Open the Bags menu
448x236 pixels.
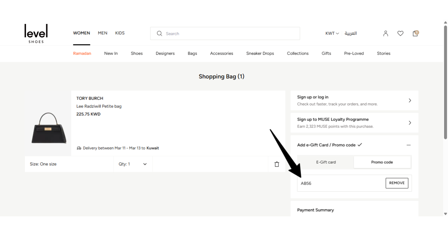(x=192, y=53)
